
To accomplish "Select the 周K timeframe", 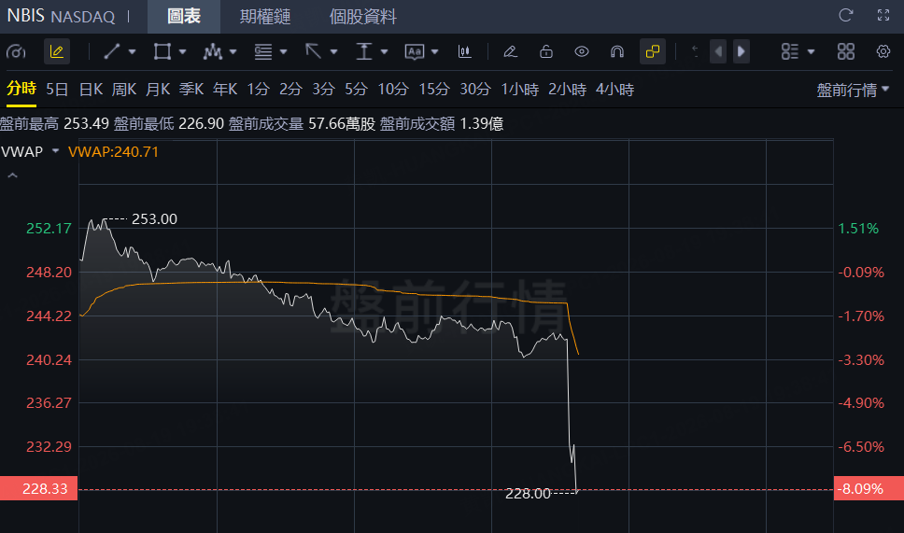I will pos(124,90).
